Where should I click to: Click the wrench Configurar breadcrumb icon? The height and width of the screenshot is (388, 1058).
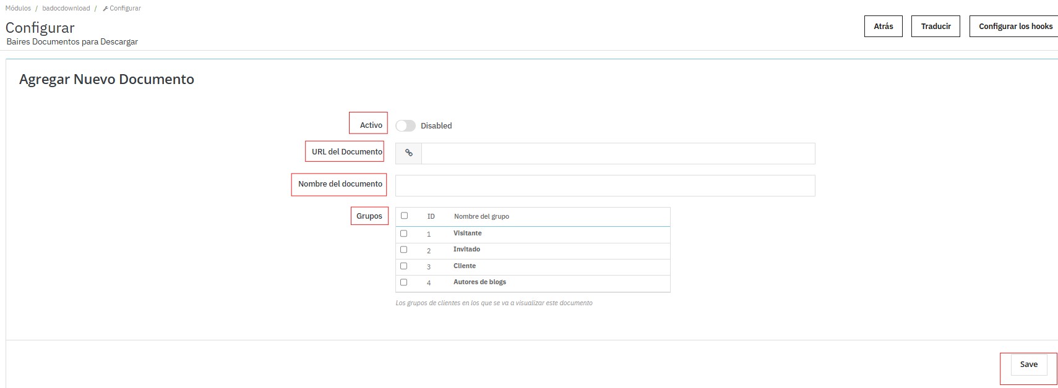pyautogui.click(x=106, y=9)
